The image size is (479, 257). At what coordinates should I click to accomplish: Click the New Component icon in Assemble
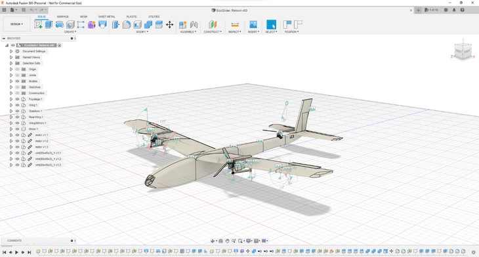coord(182,24)
